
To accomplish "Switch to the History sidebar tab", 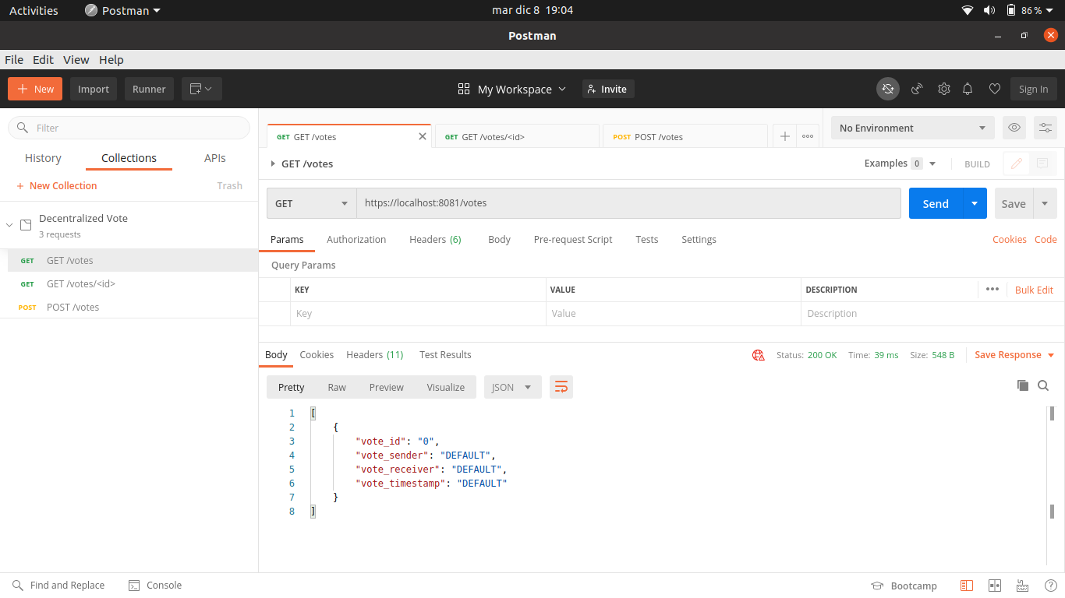I will pos(43,158).
